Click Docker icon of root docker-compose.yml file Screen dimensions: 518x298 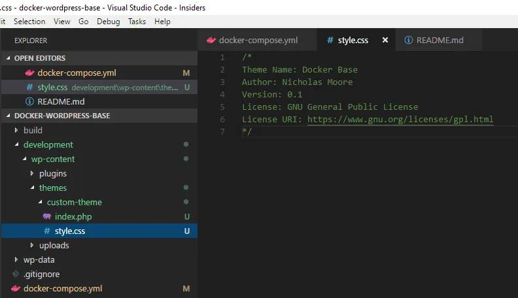(16, 288)
